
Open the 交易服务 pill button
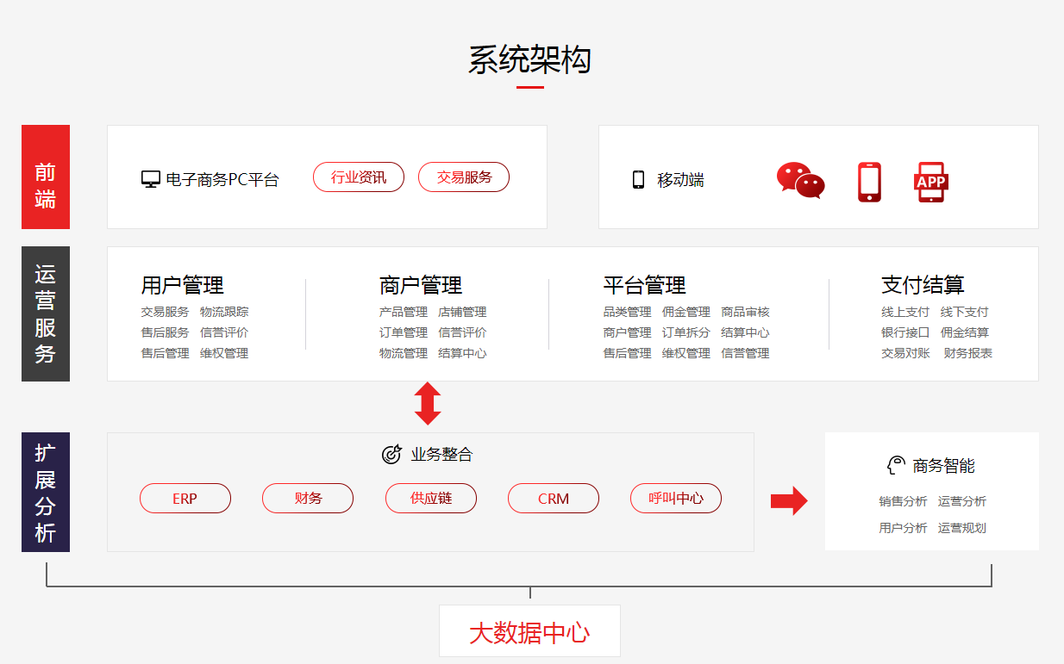(x=464, y=177)
